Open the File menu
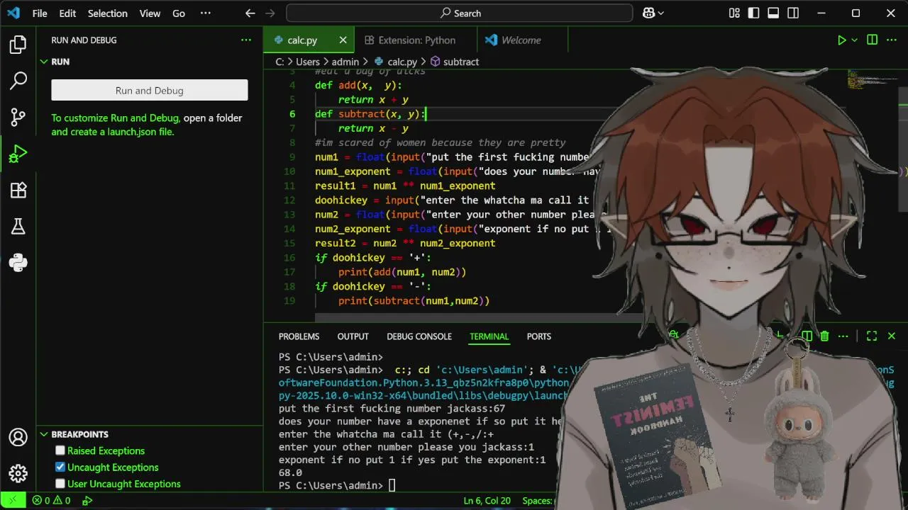The width and height of the screenshot is (908, 510). [x=40, y=13]
